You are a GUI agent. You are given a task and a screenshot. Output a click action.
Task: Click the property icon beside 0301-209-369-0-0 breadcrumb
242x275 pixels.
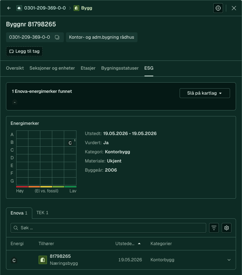[19, 8]
